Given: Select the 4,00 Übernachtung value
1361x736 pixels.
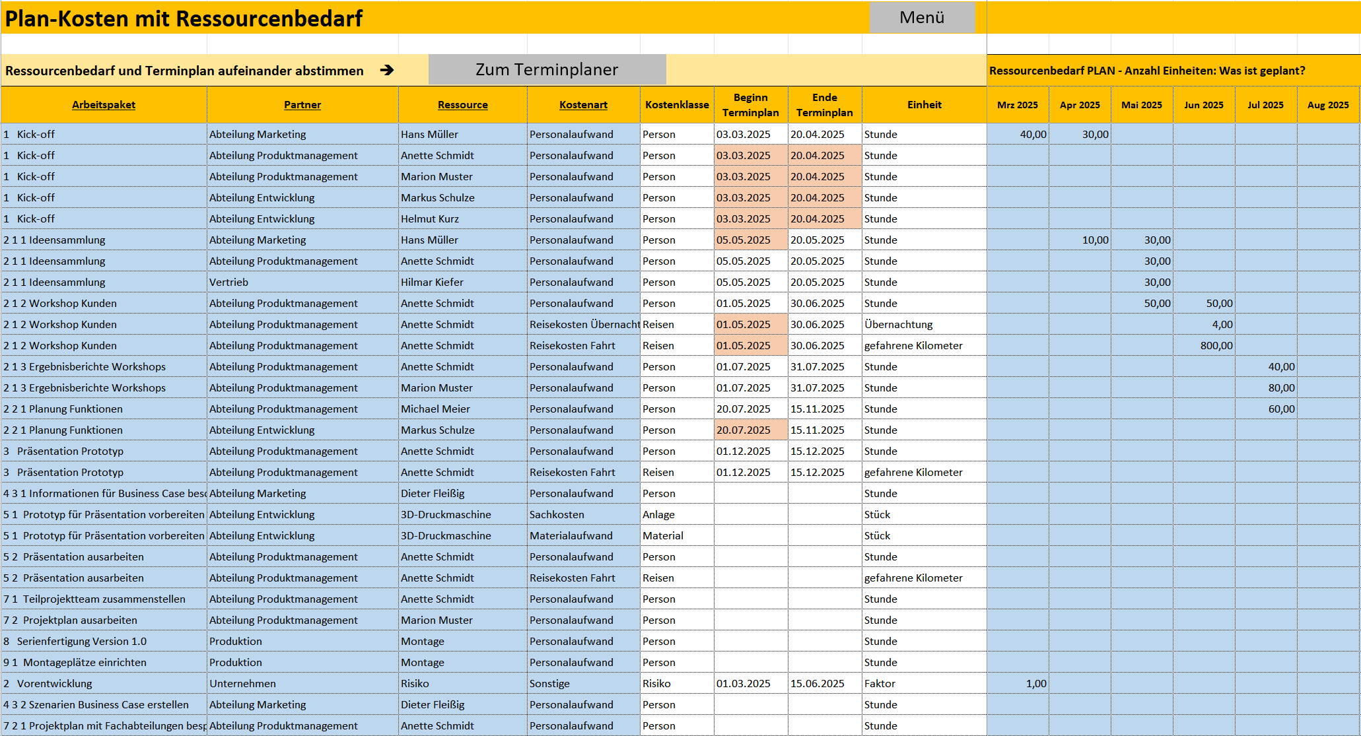Looking at the screenshot, I should click(x=1204, y=324).
